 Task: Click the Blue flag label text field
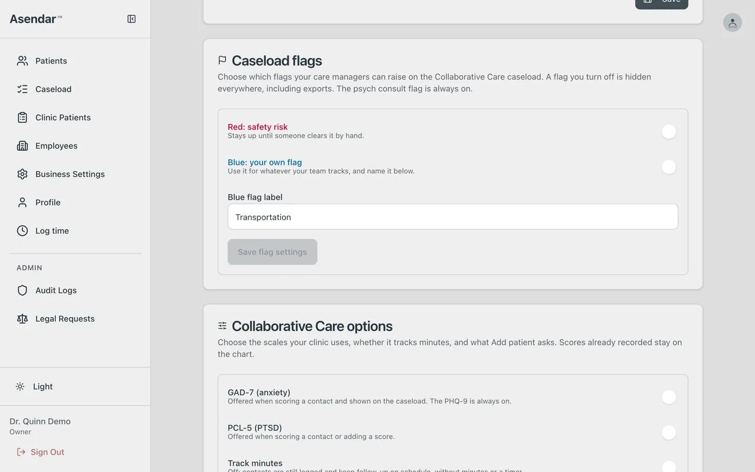tap(453, 217)
